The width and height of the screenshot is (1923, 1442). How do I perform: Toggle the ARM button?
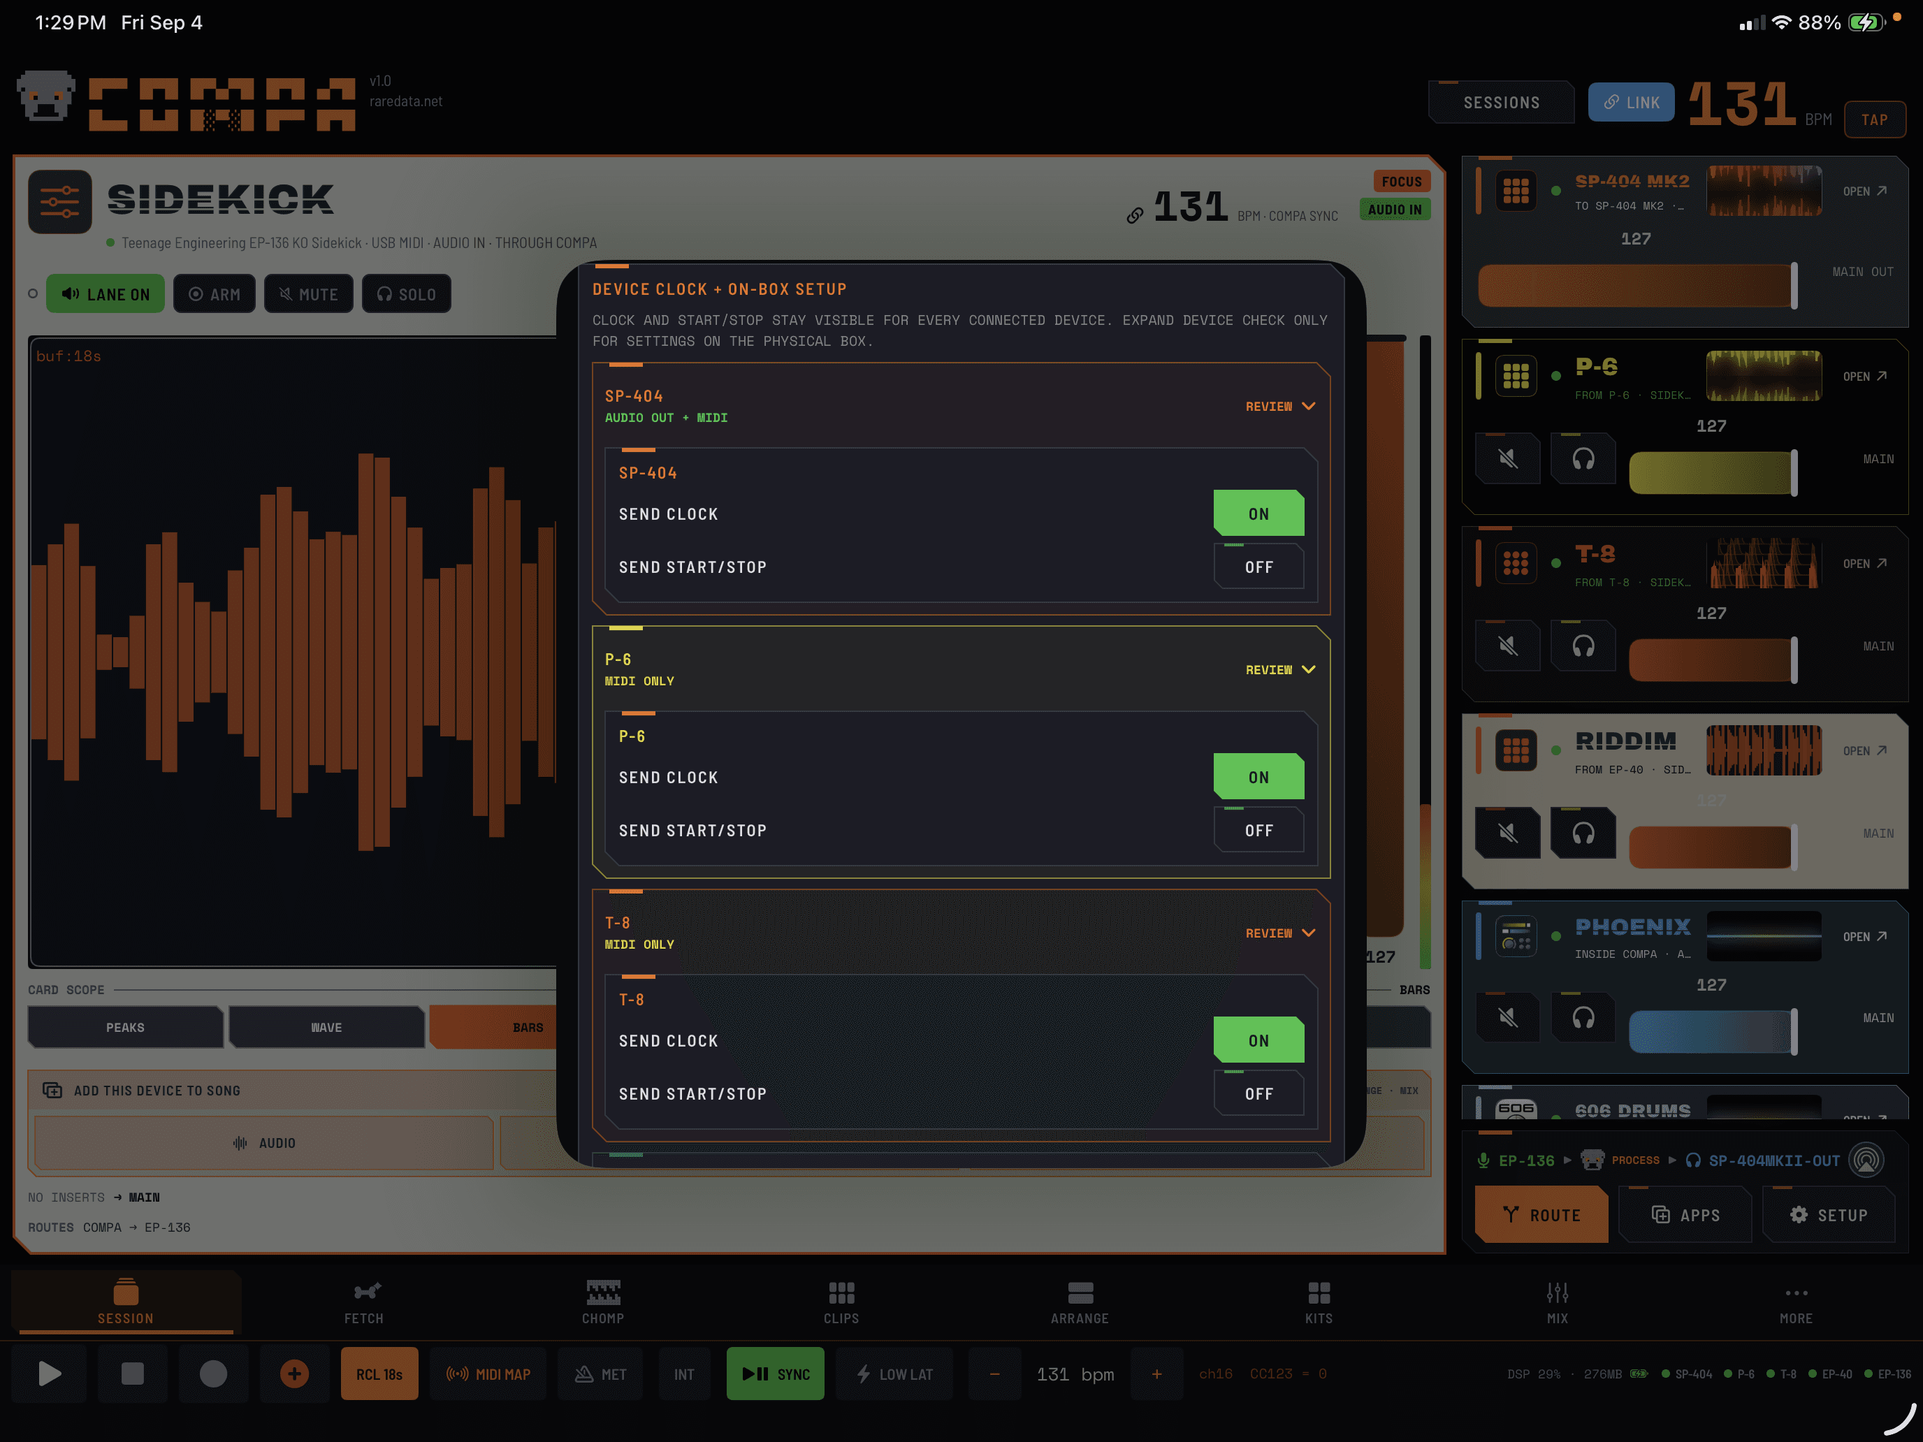tap(214, 294)
